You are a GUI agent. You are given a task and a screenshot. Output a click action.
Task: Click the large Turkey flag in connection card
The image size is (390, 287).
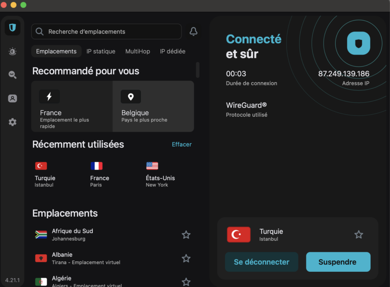point(239,234)
